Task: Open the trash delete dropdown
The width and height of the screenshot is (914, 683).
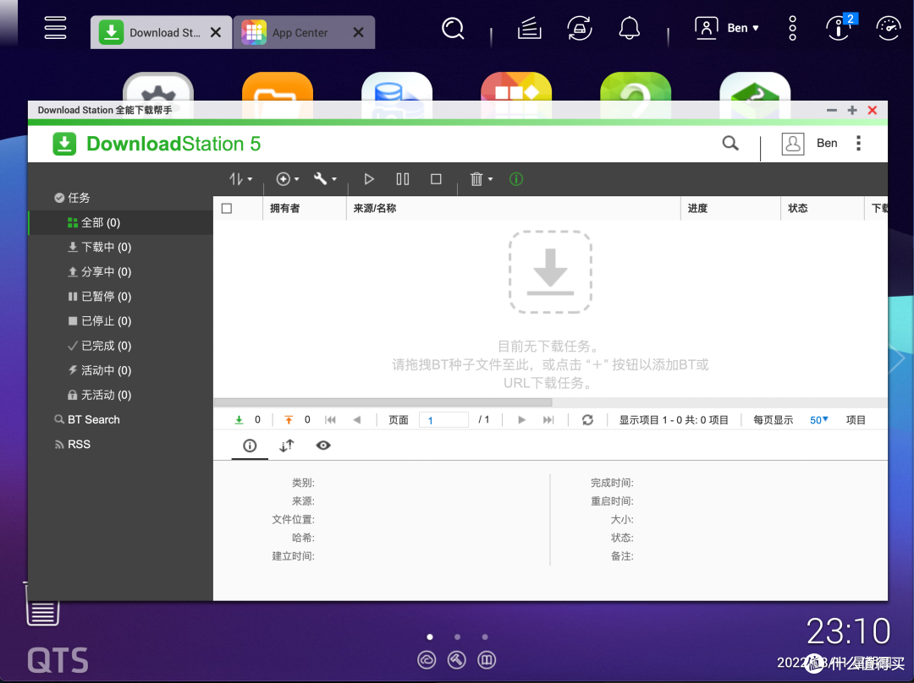Action: pos(482,178)
